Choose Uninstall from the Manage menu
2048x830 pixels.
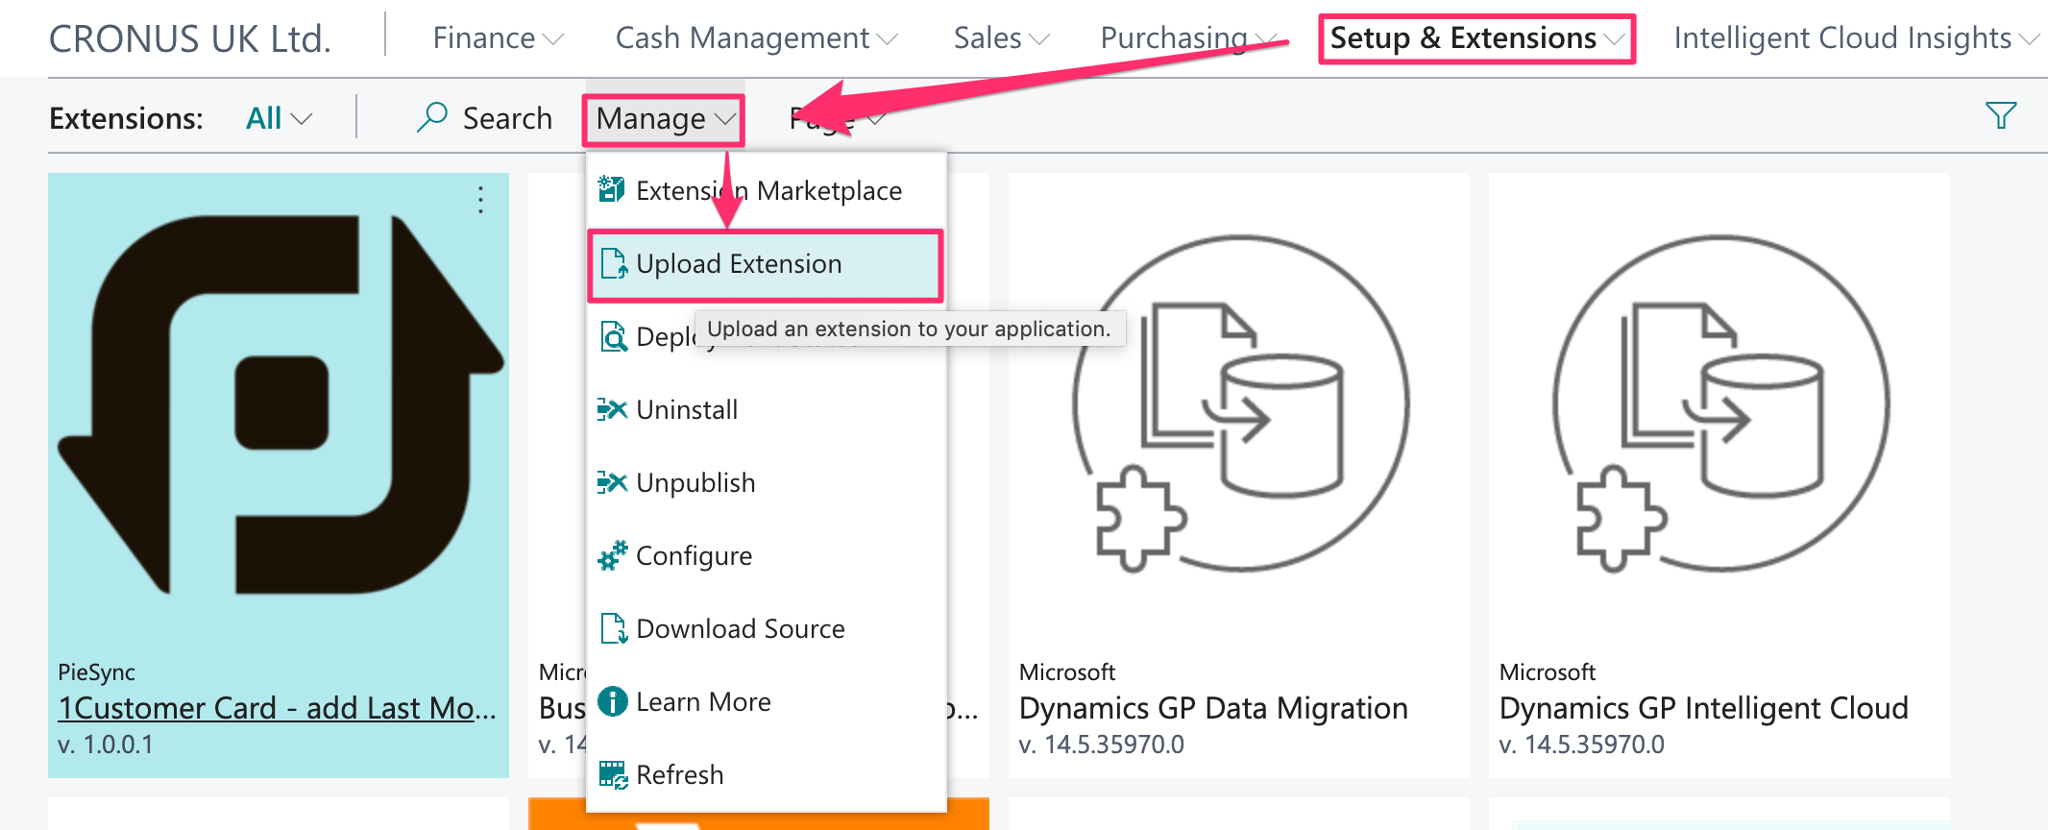(767, 409)
